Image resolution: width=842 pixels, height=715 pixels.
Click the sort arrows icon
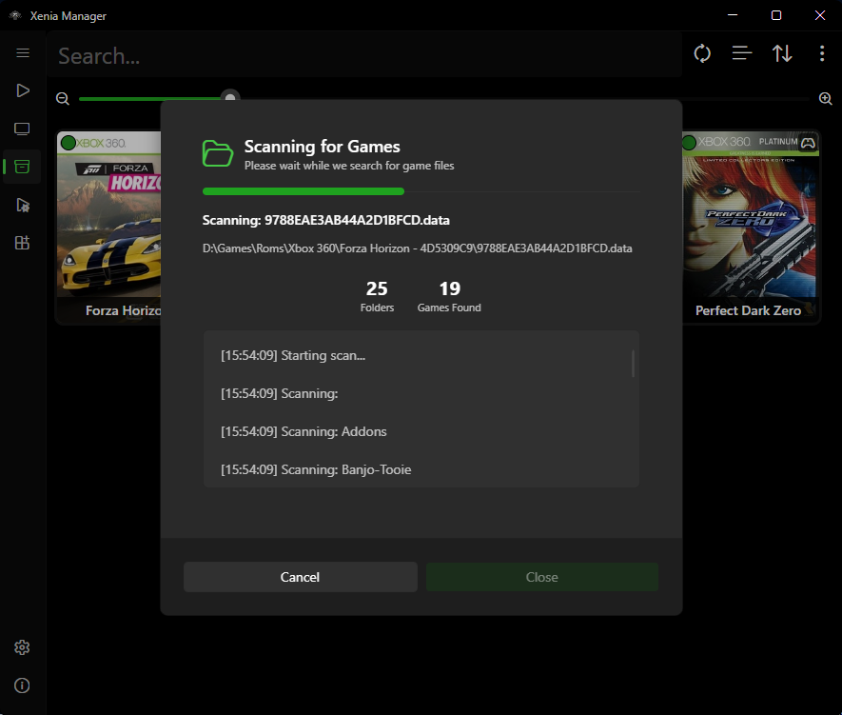pyautogui.click(x=782, y=53)
